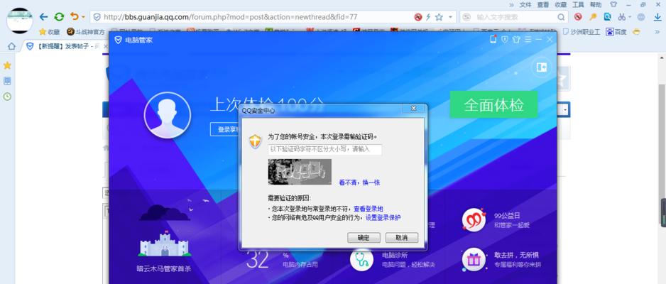Screen dimensions: 666x284
Task: Click the blue page-search toolbar icon
Action: (x=608, y=17)
